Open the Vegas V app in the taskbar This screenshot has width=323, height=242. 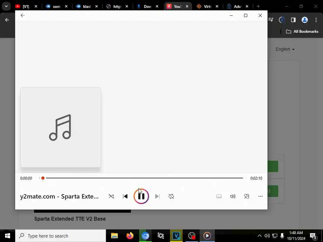click(176, 236)
